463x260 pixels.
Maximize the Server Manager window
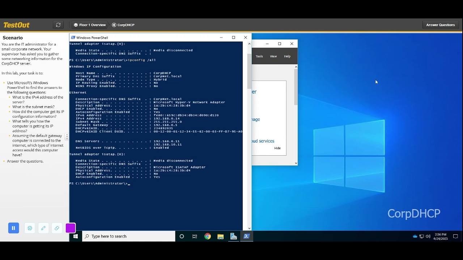tap(280, 44)
